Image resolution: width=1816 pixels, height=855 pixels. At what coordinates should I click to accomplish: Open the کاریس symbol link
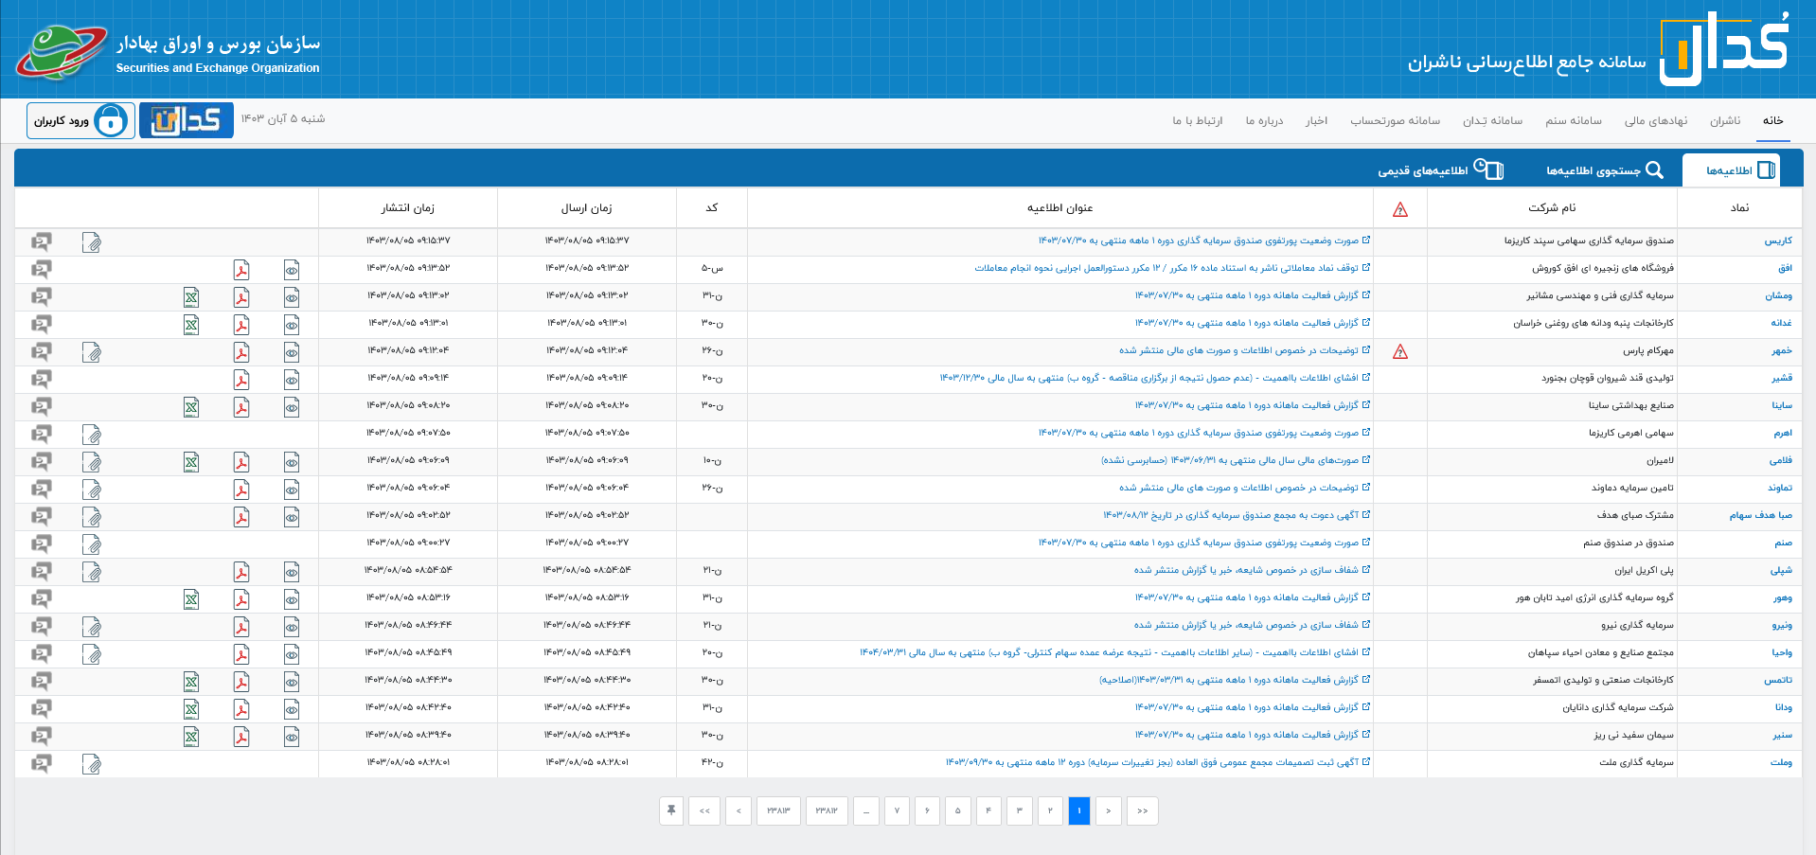point(1778,240)
